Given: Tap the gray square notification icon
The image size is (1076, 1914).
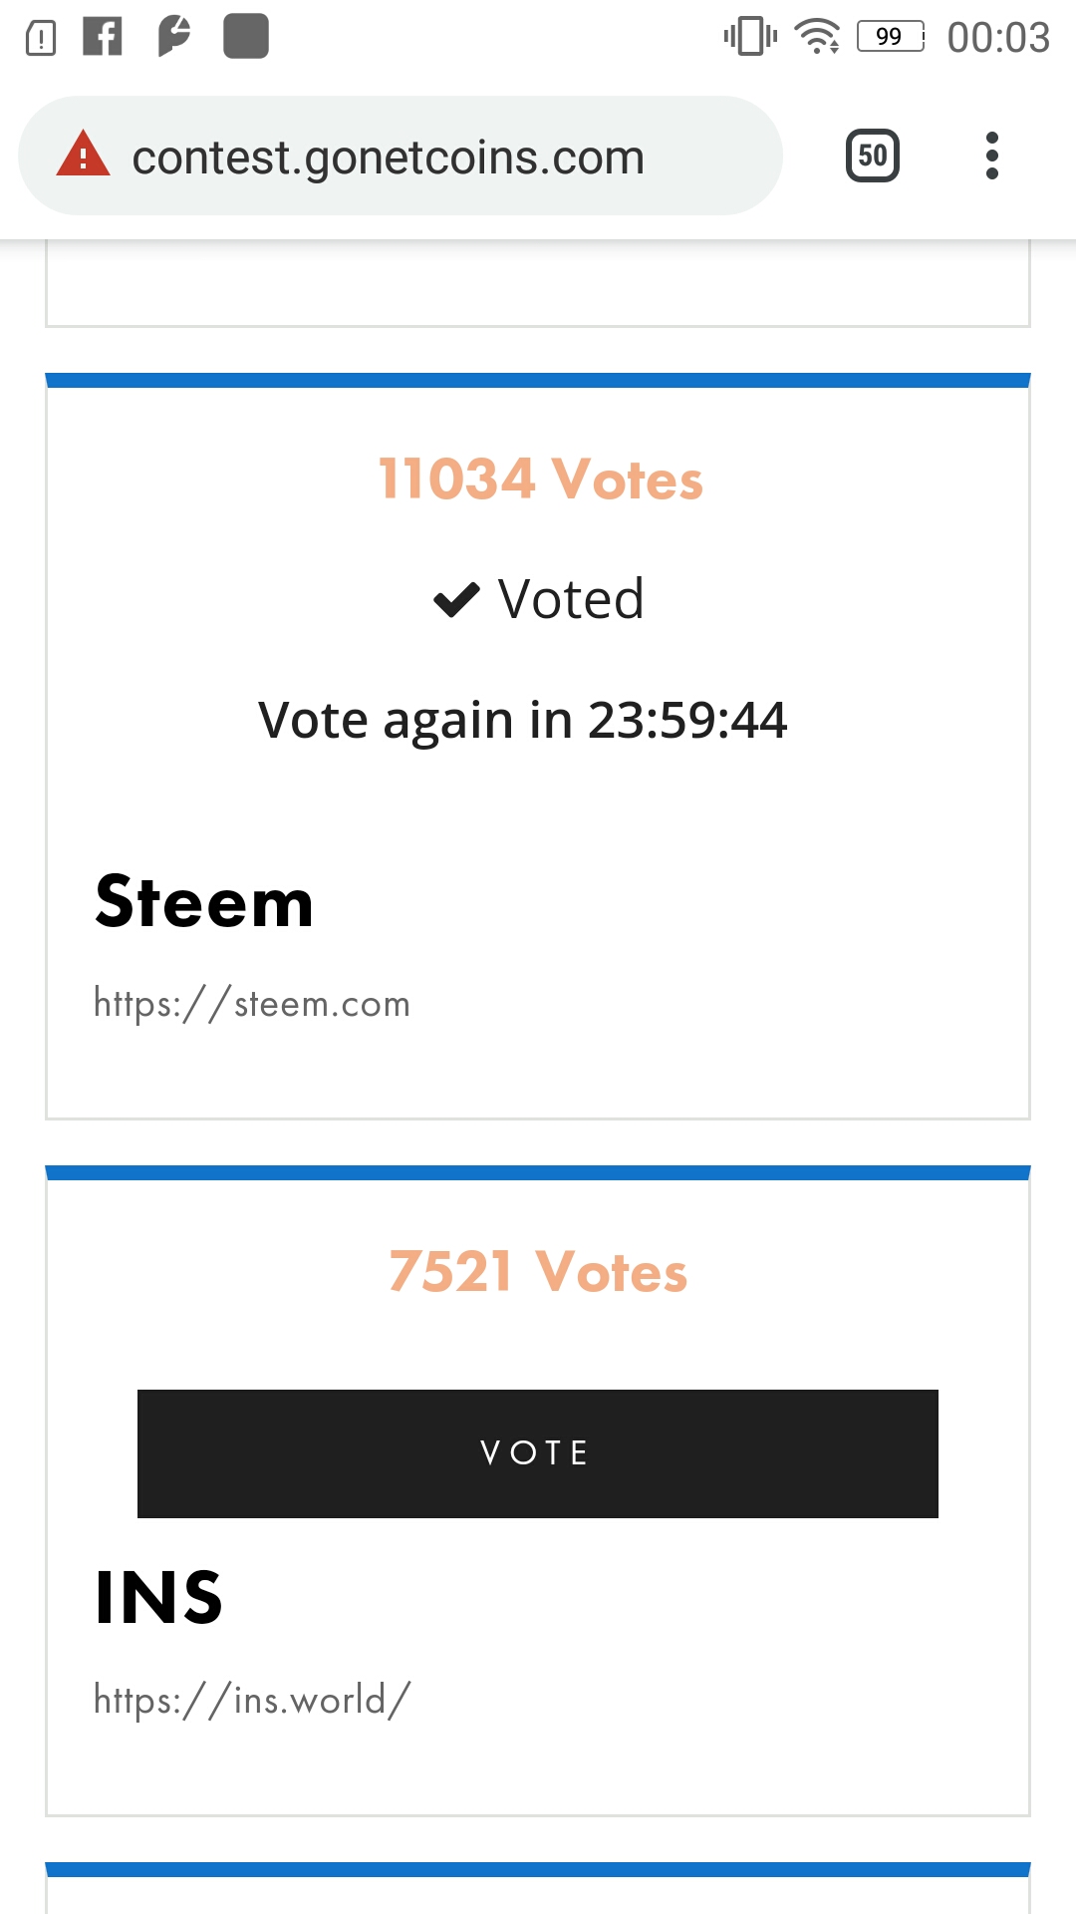Looking at the screenshot, I should (246, 37).
